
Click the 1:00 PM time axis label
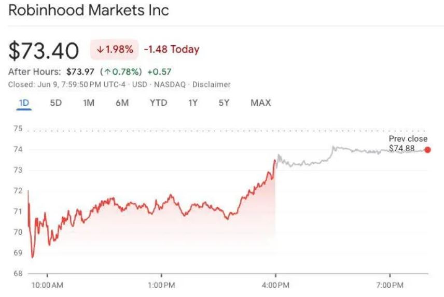click(x=161, y=286)
